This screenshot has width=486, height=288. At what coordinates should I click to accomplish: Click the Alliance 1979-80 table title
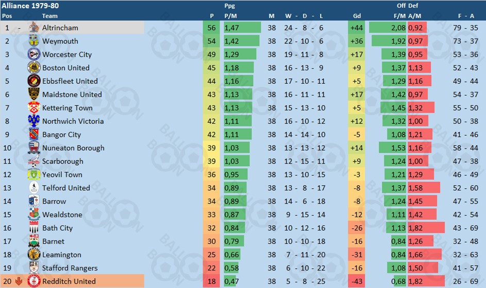[x=30, y=6]
